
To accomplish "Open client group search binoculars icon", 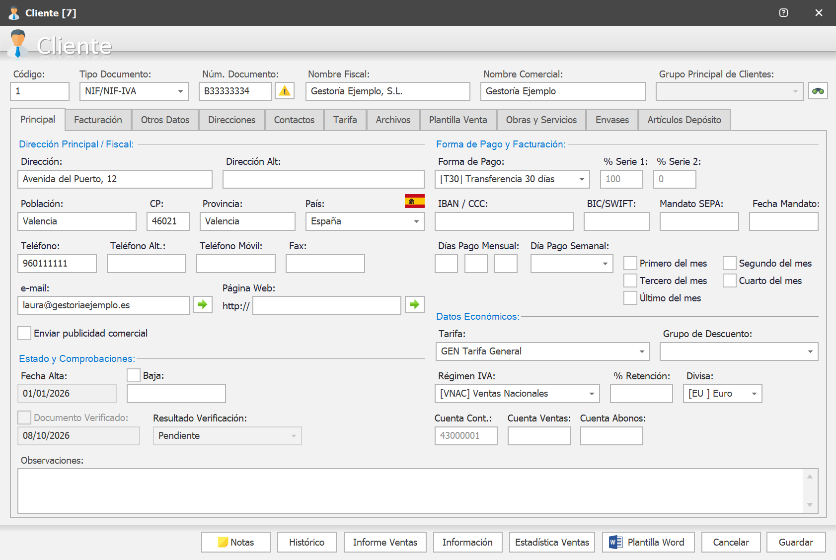I will coord(818,91).
